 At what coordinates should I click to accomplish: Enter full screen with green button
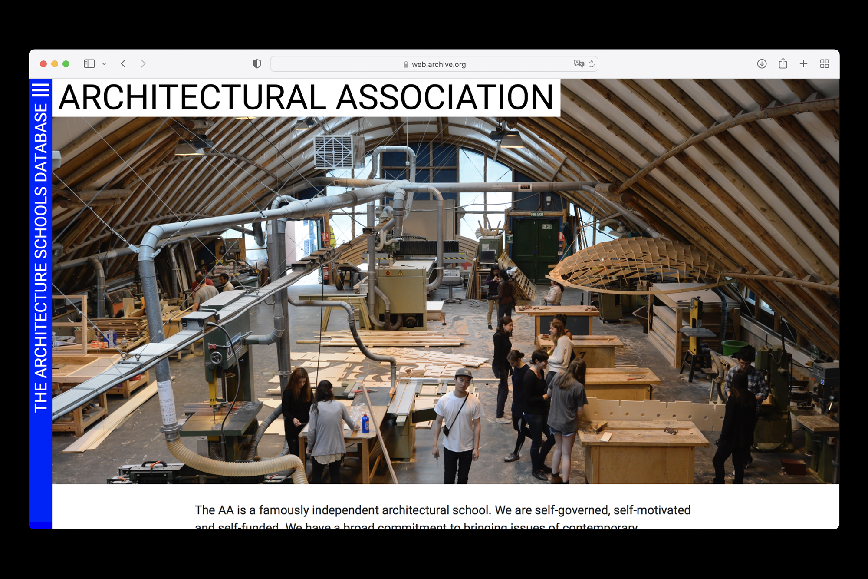pyautogui.click(x=66, y=64)
